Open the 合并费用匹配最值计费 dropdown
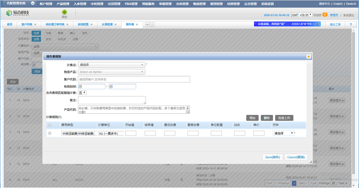Viewport: 359px width, 188px height. coord(82,93)
